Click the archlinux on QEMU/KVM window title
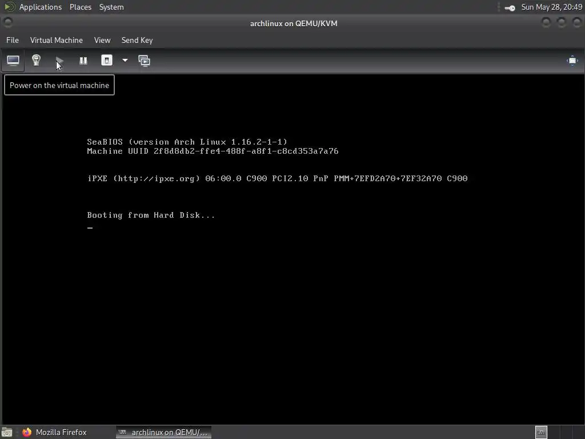Screen dimensions: 585x439 point(294,23)
